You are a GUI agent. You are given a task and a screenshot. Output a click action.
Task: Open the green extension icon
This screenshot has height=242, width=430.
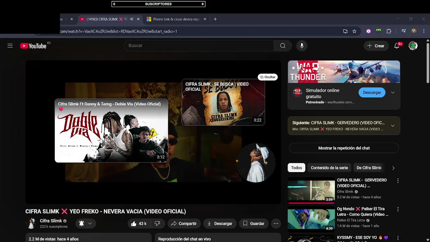(379, 31)
